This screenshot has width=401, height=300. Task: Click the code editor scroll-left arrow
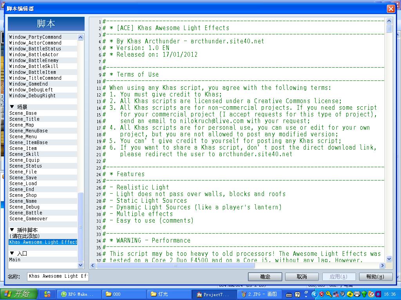click(x=93, y=265)
